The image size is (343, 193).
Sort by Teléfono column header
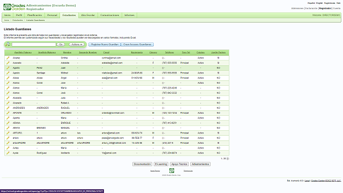pyautogui.click(x=169, y=53)
